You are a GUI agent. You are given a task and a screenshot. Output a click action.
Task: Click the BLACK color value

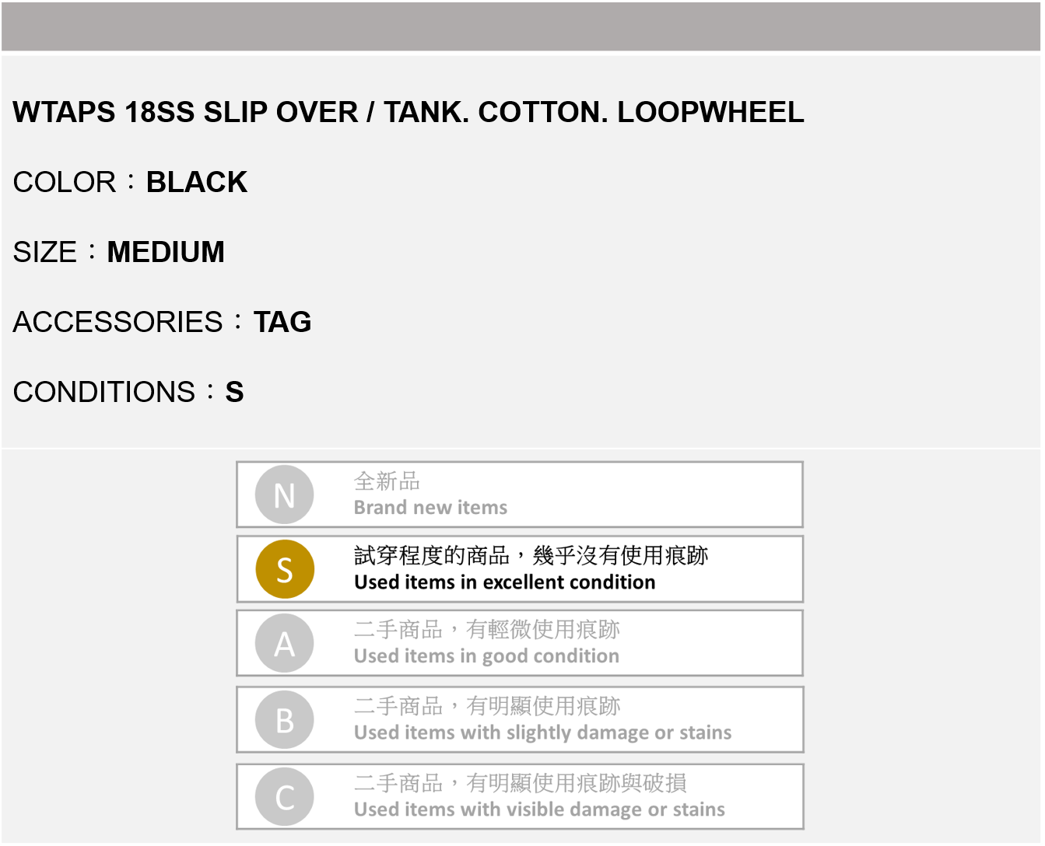coord(196,183)
